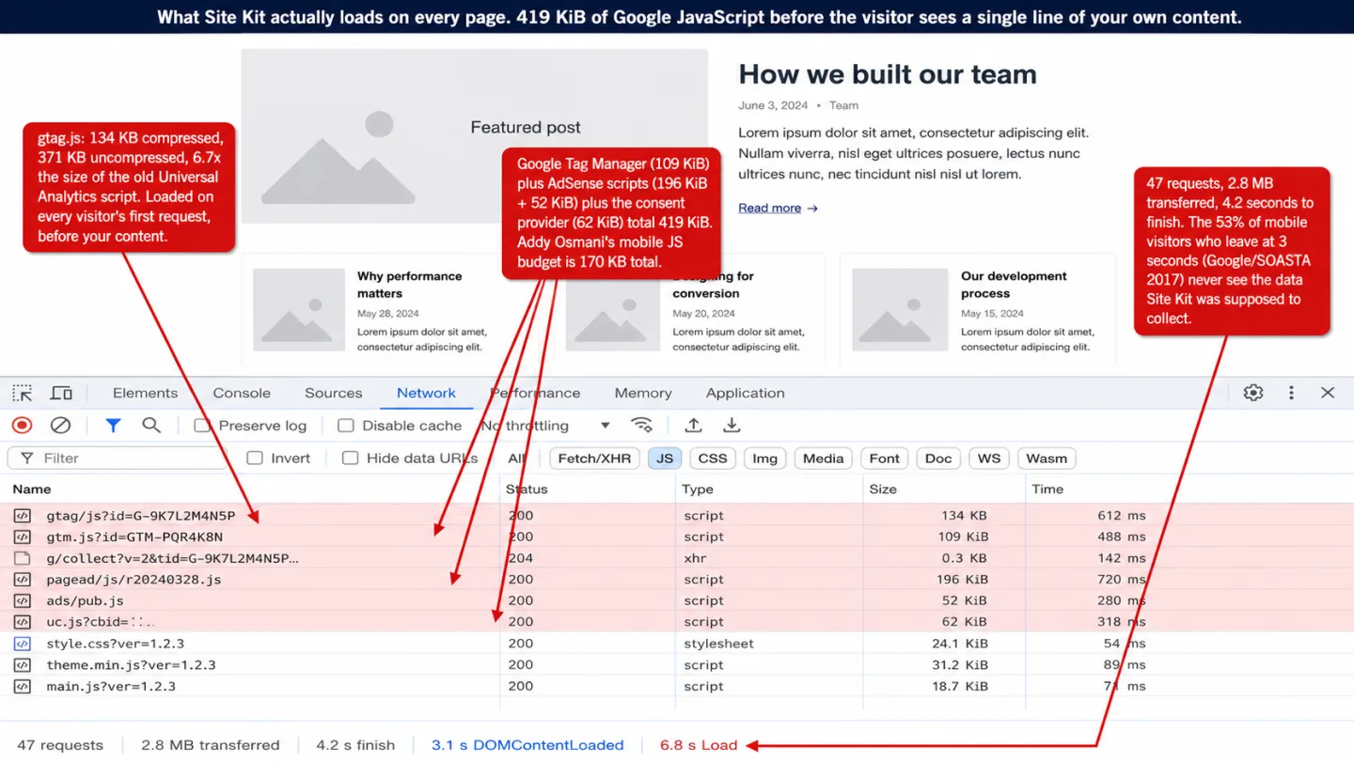
Task: Open the network search magnifier
Action: click(151, 426)
